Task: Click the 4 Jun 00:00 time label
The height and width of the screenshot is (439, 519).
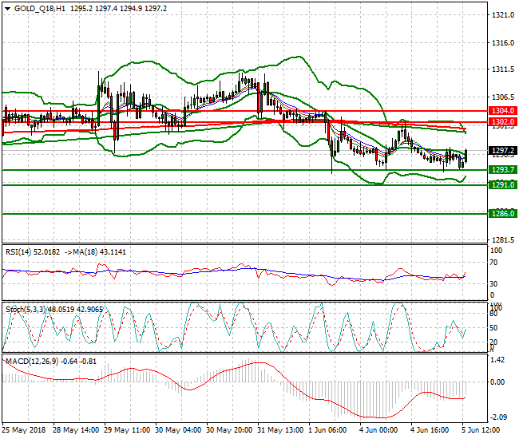Action: [x=378, y=430]
